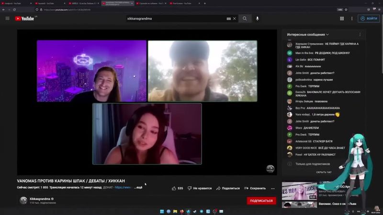Save video using 'Сохранить' button
Image resolution: width=383 pixels, height=215 pixels.
tap(255, 188)
